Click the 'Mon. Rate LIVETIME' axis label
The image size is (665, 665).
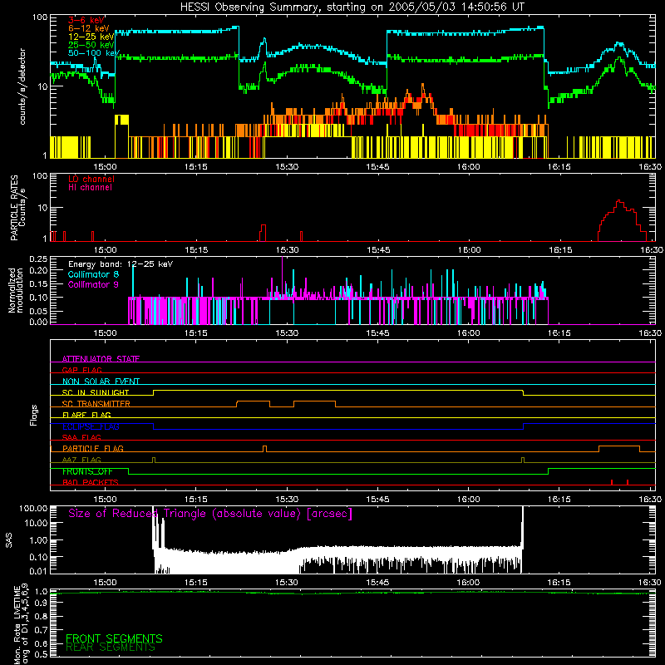point(17,625)
